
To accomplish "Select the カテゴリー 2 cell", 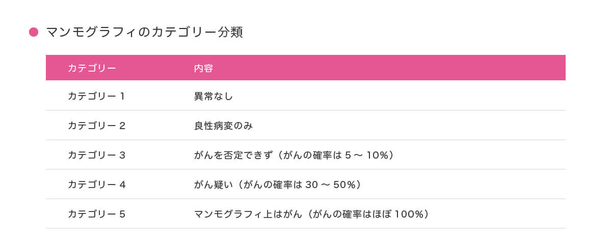I will [x=96, y=125].
